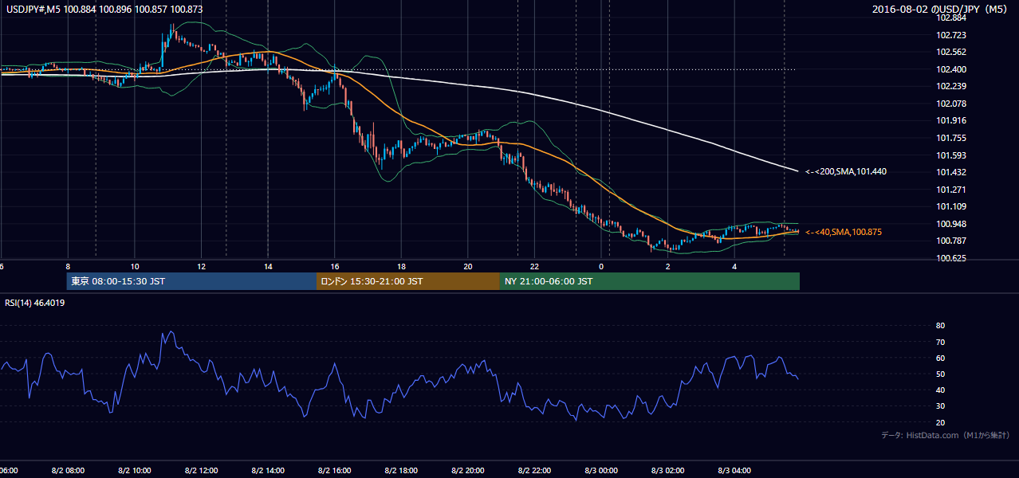
Task: Click the 8/3 04:00 time axis label
Action: (x=734, y=471)
